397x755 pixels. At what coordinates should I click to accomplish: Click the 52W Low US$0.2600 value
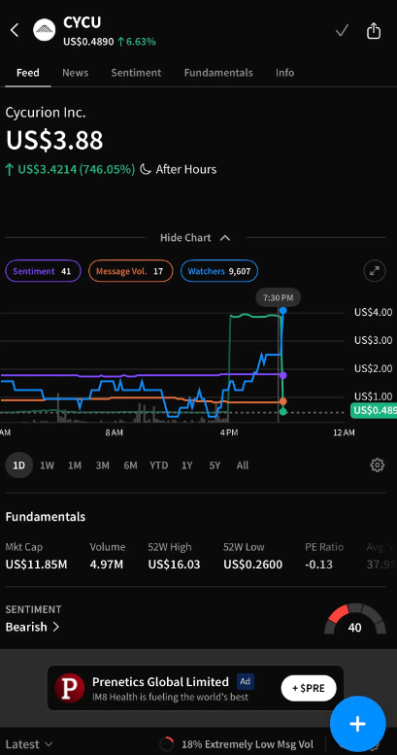coord(253,565)
